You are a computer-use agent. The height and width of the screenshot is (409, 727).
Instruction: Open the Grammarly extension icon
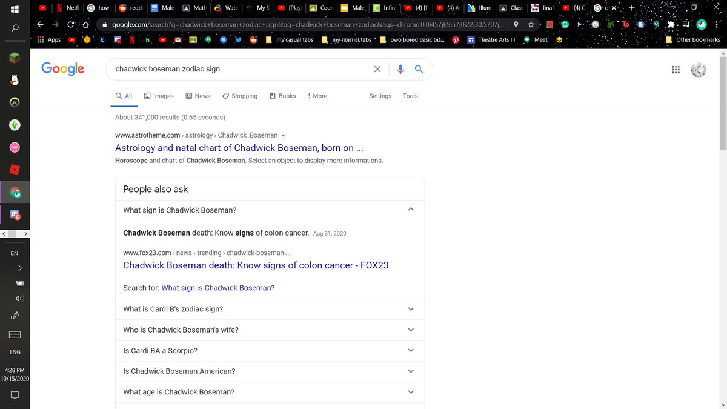point(565,25)
